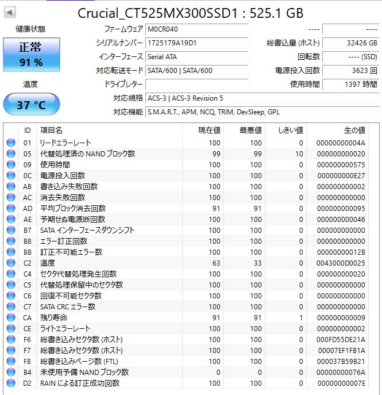Click the status circle for 書き込み失敗回数
The image size is (382, 395).
tap(11, 186)
